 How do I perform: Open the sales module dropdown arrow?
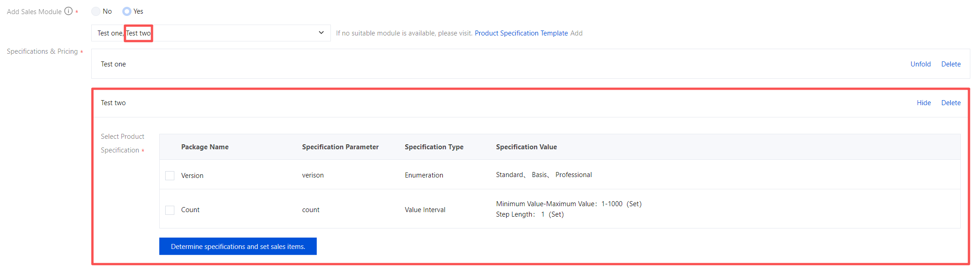(321, 33)
